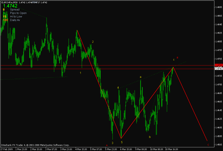
Task: Select yellow wave label 2
Action: tap(93, 42)
